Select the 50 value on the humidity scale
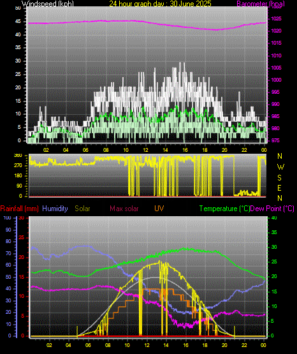This screenshot has height=354, width=297. (8, 277)
